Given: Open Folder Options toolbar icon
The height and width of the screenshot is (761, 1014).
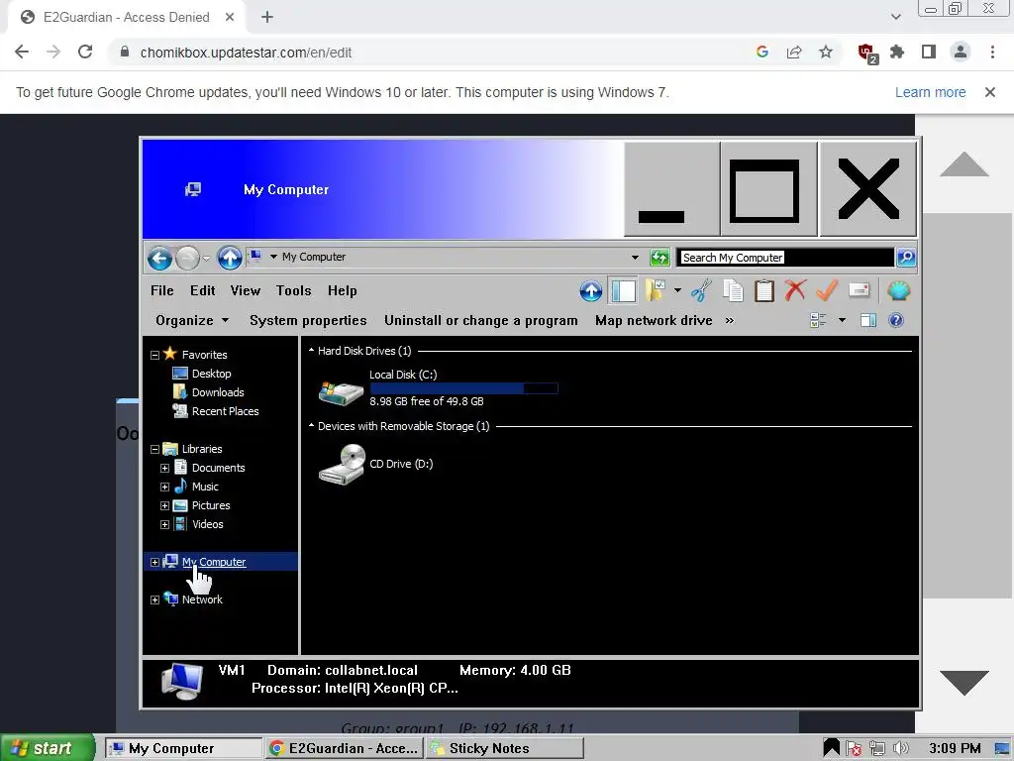Looking at the screenshot, I should [655, 290].
